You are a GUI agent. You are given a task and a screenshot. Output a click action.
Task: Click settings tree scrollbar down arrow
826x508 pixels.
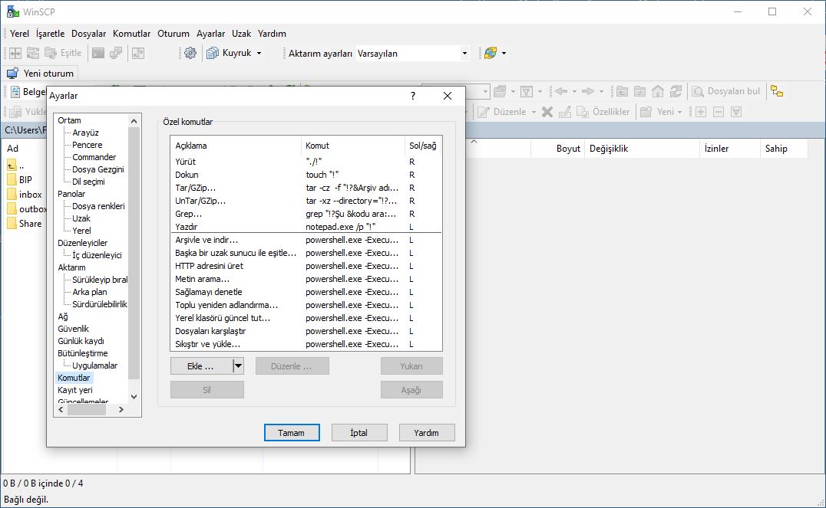pos(134,397)
